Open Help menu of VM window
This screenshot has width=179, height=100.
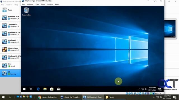pos(57,4)
